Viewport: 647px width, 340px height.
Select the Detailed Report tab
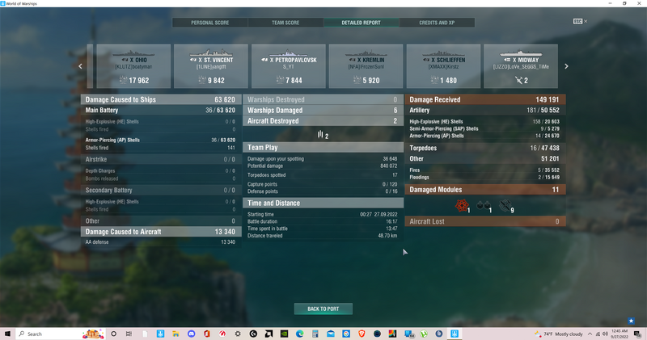[361, 23]
